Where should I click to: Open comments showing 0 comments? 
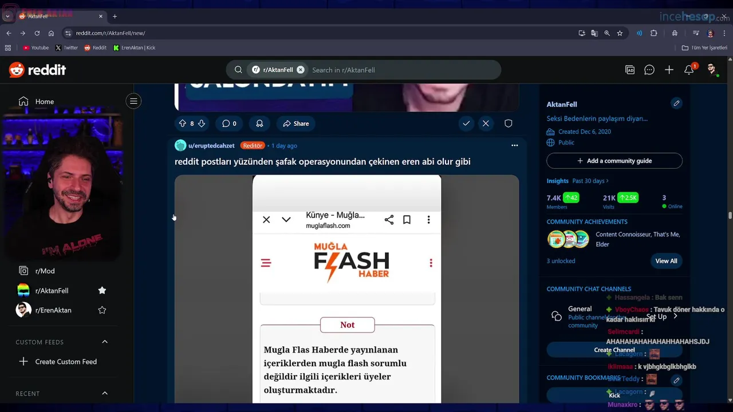tap(229, 124)
